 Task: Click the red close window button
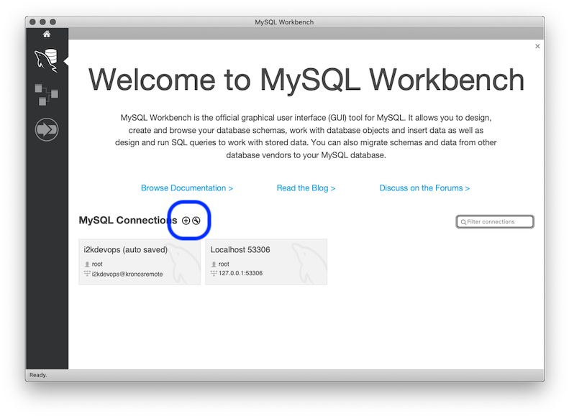pos(32,22)
